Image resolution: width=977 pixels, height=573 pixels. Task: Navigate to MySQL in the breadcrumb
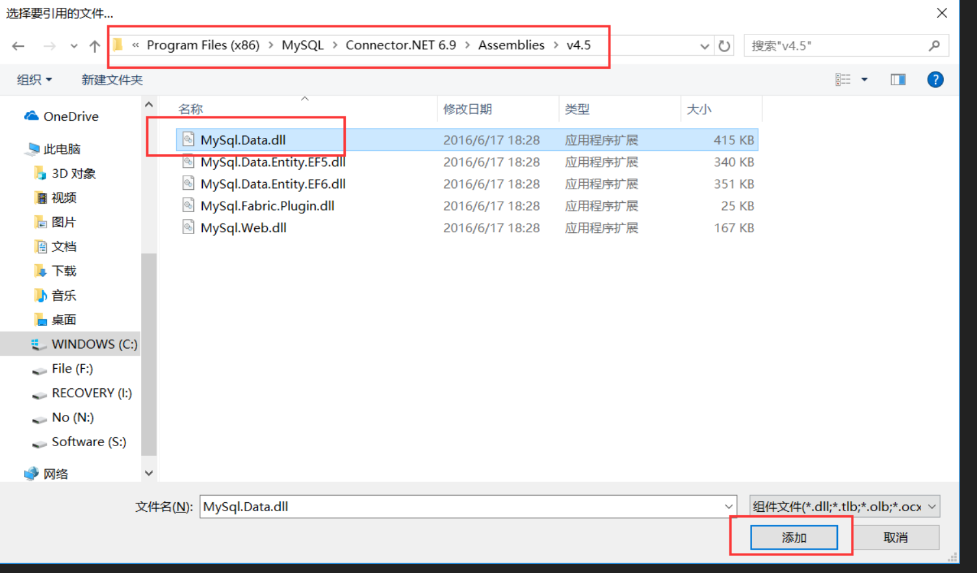(x=302, y=45)
